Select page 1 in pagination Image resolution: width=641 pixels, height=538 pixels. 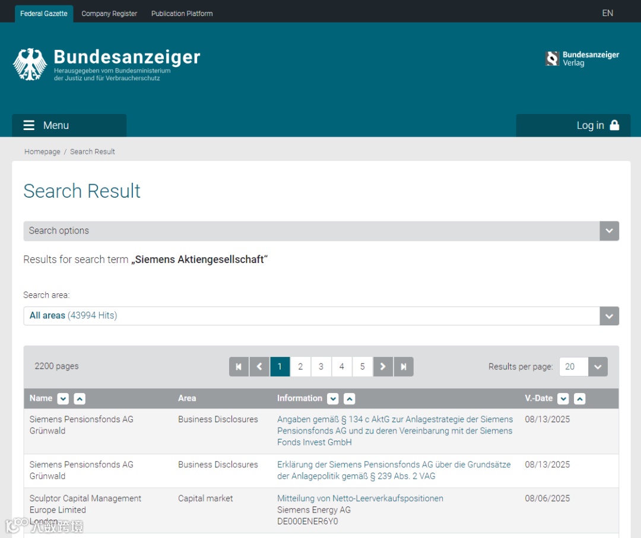tap(280, 366)
